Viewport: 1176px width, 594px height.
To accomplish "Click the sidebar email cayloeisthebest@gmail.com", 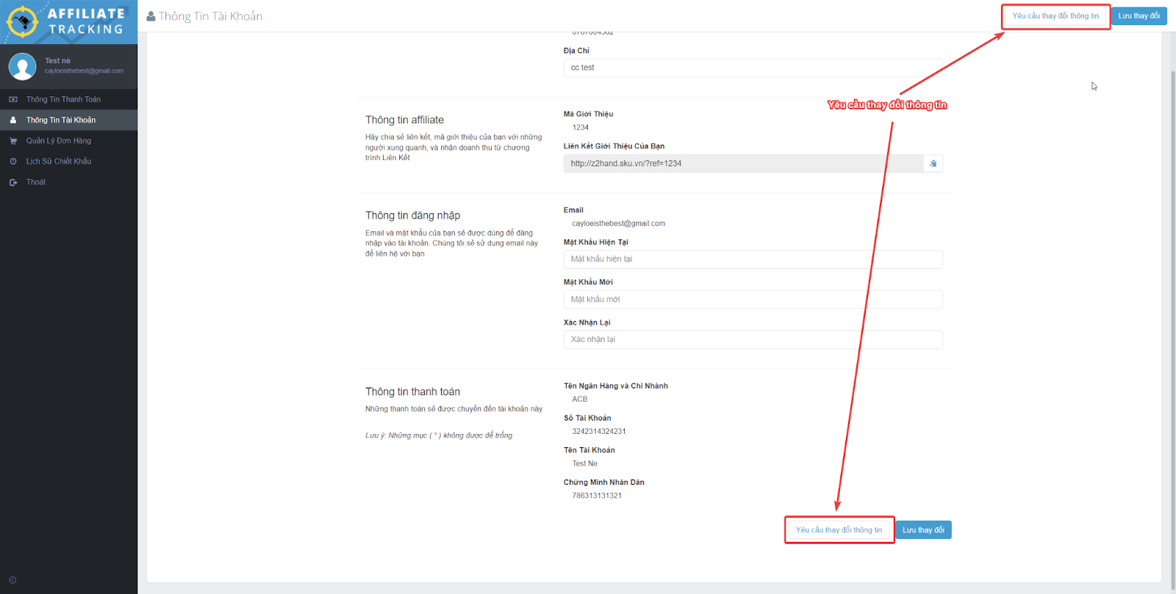I will (x=84, y=71).
